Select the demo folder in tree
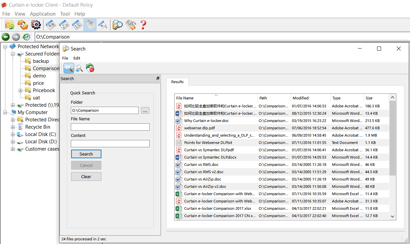The height and width of the screenshot is (244, 410). pyautogui.click(x=39, y=76)
